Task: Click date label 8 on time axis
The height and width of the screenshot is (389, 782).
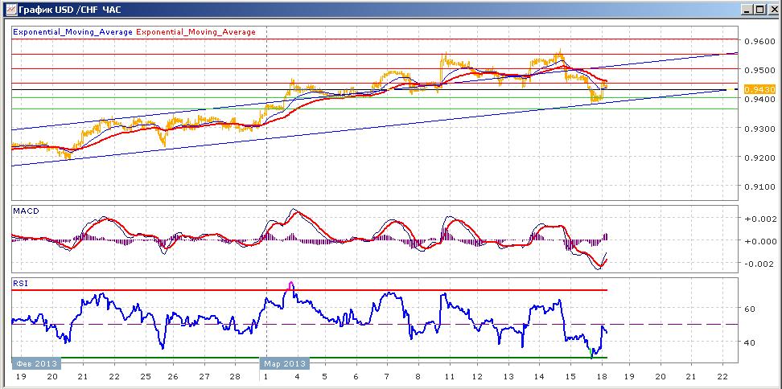Action: pos(418,377)
